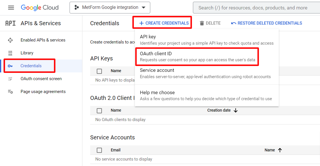Viewport: 320px width, 166px height.
Task: Click 'No service accounts to display' text
Action: click(x=124, y=159)
